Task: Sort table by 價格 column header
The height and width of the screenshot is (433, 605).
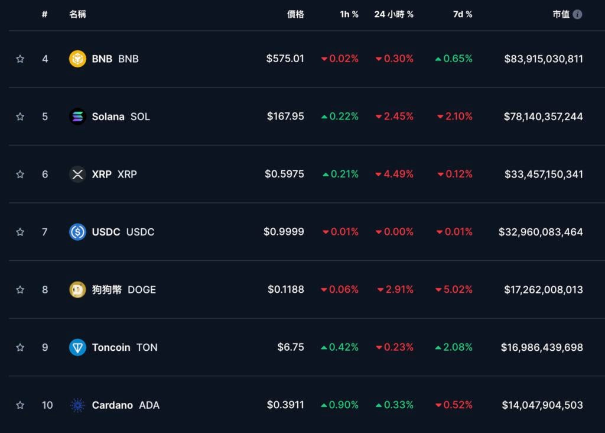Action: click(x=295, y=14)
